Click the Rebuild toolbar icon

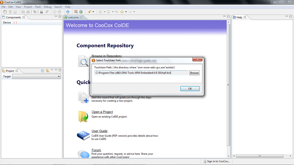(28, 12)
